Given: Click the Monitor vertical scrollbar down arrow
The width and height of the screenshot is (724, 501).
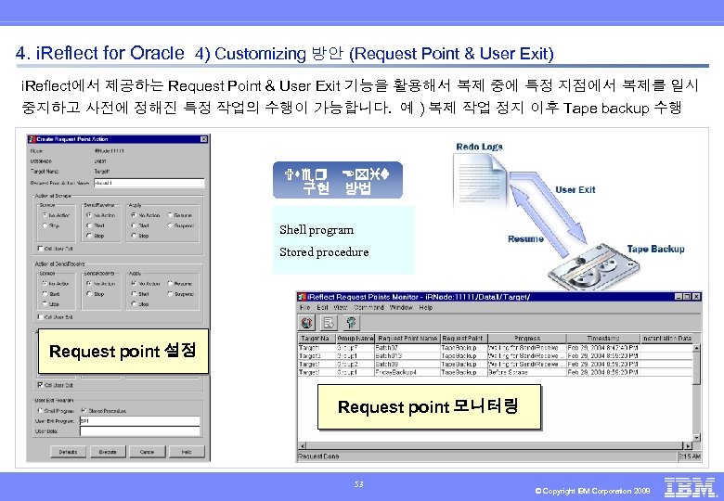Looking at the screenshot, I should (x=696, y=438).
